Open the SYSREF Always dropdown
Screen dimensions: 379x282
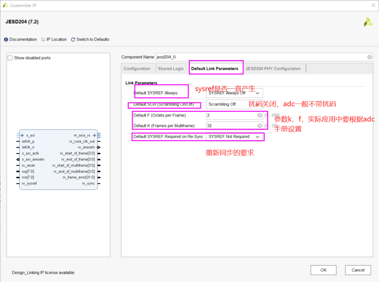(x=234, y=93)
